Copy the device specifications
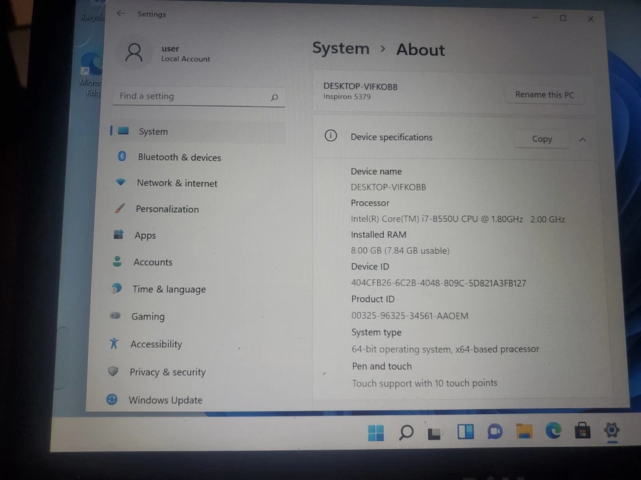This screenshot has width=641, height=480. (542, 139)
